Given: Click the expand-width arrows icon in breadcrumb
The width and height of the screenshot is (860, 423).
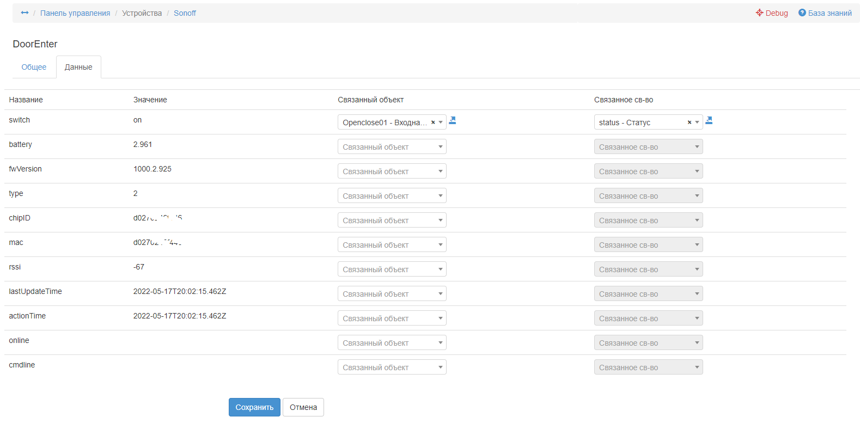Looking at the screenshot, I should click(25, 13).
